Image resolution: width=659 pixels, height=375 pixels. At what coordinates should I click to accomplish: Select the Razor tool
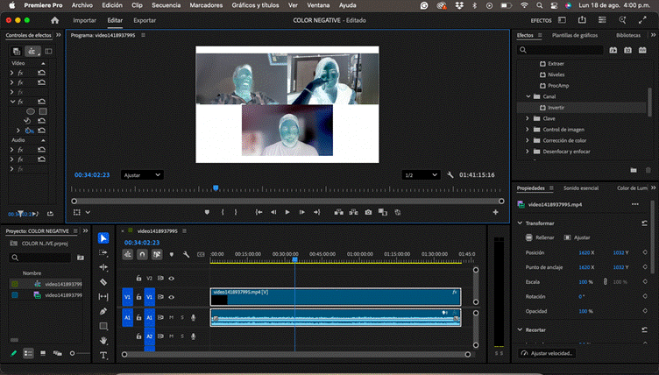pyautogui.click(x=103, y=282)
